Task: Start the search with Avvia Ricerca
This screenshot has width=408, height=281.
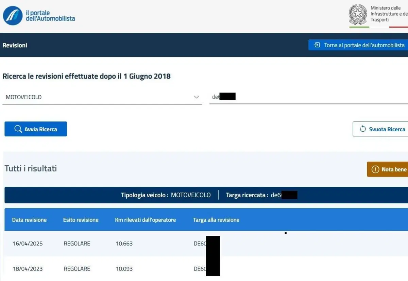Action: (36, 129)
